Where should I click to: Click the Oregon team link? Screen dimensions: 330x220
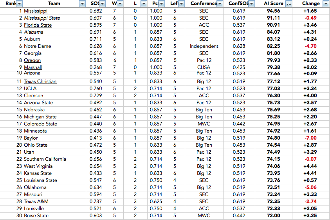click(x=32, y=60)
